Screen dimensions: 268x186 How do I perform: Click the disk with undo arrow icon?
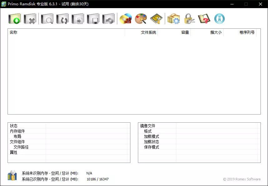109,19
